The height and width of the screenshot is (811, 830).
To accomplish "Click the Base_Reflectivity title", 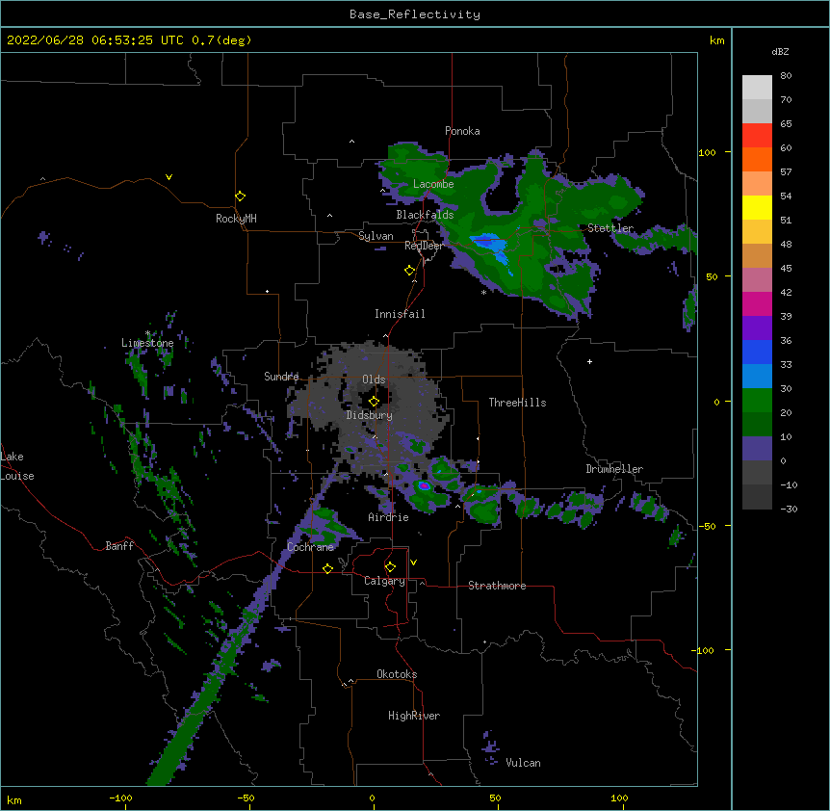I will tap(415, 14).
